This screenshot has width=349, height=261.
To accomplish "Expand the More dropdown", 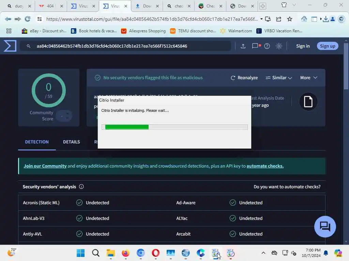I will point(308,78).
